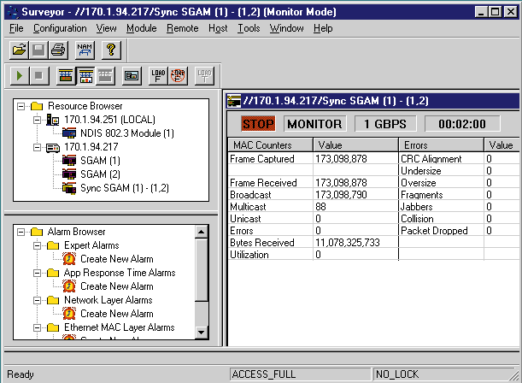522x383 pixels.
Task: Select SGAM (2) in resource tree
Action: pos(100,174)
